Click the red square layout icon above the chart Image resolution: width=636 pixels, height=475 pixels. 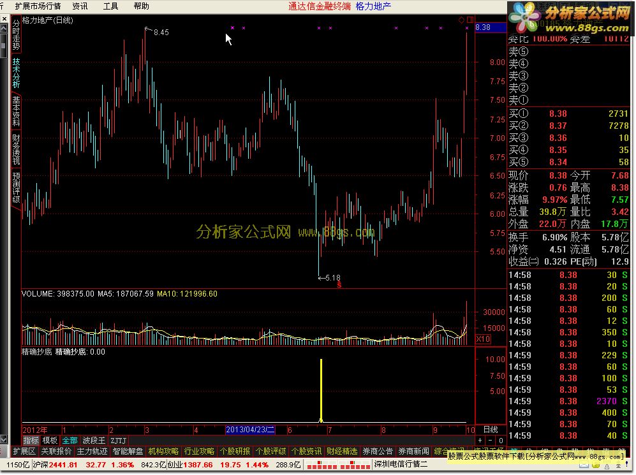[x=470, y=20]
